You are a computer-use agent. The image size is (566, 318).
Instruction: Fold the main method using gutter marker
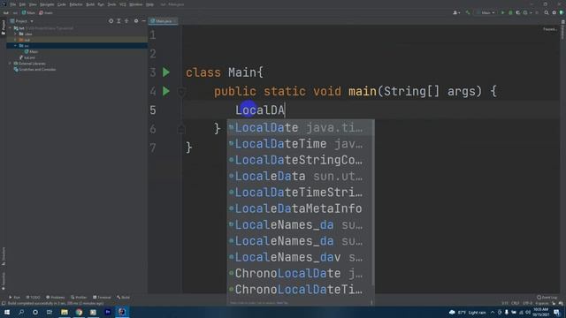point(181,92)
